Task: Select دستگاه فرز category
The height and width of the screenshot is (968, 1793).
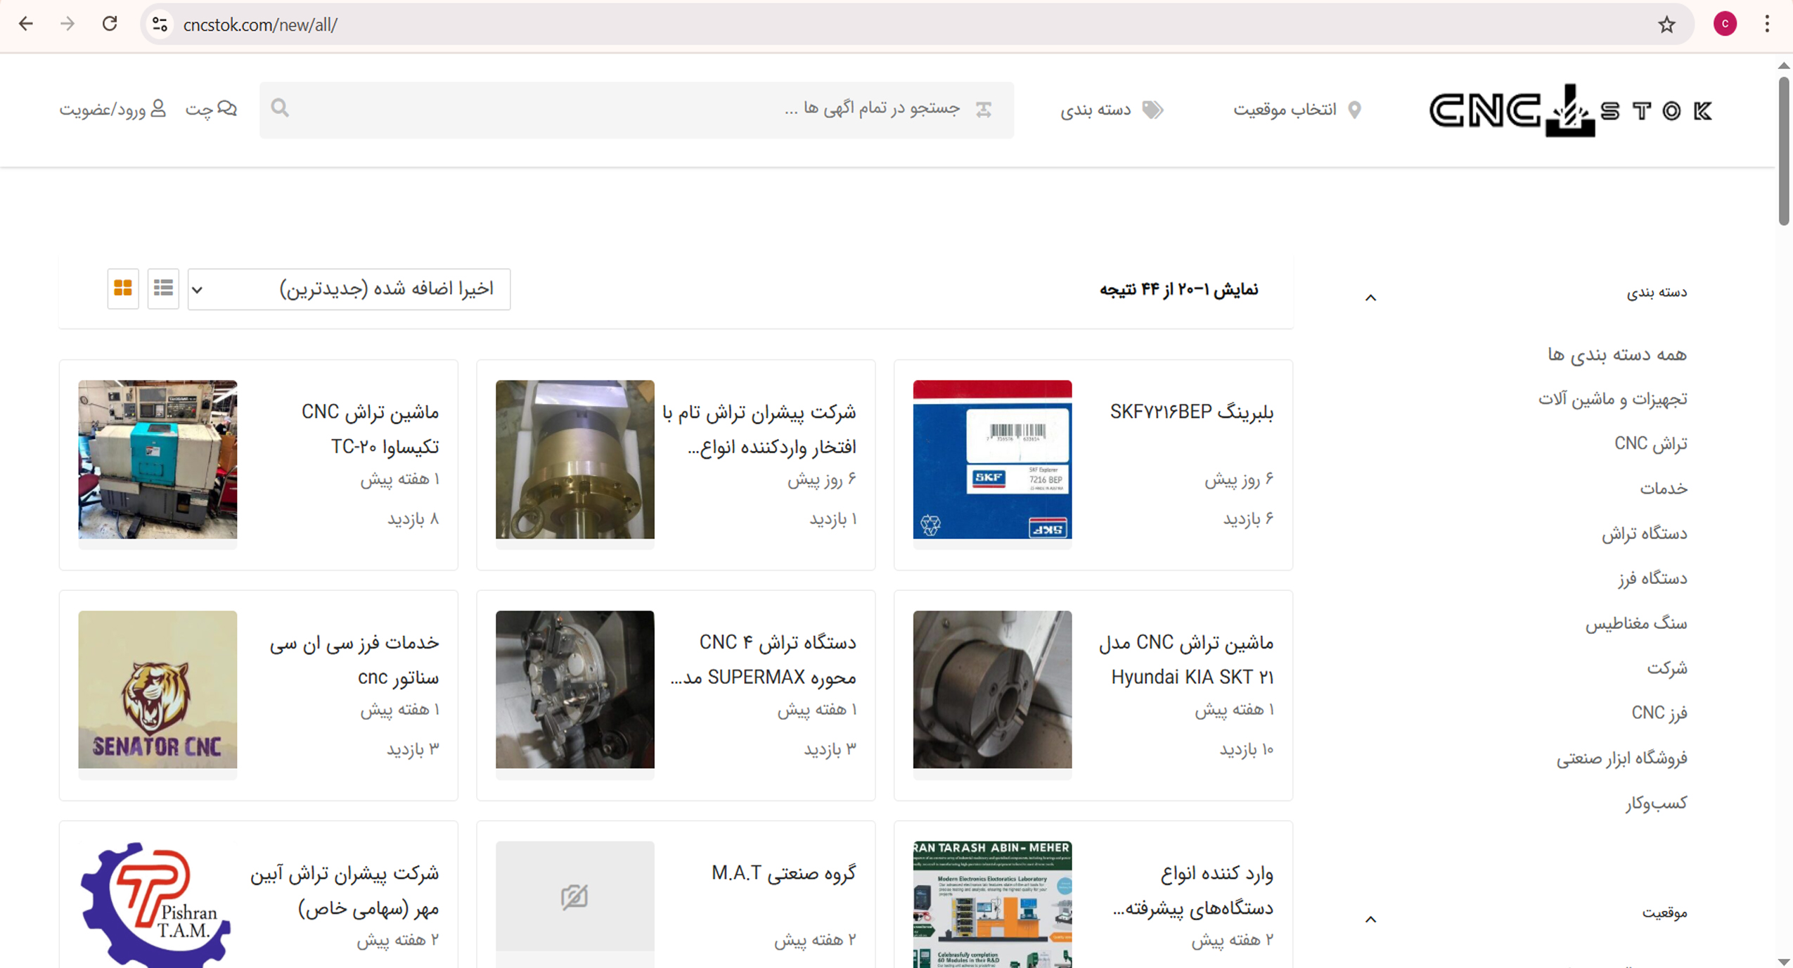Action: point(1652,578)
